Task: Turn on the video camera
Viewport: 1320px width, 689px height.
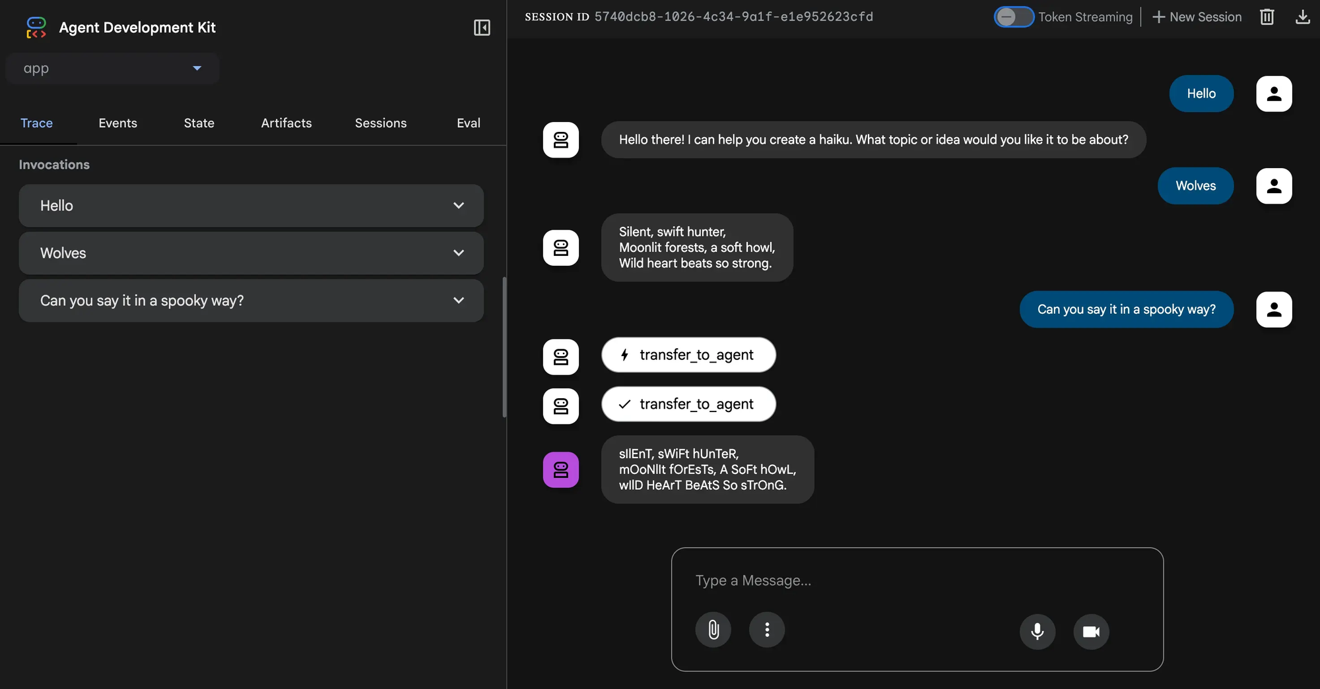Action: 1091,632
